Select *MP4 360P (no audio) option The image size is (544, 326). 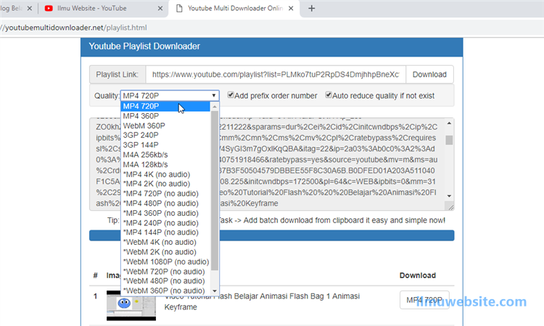click(x=165, y=213)
